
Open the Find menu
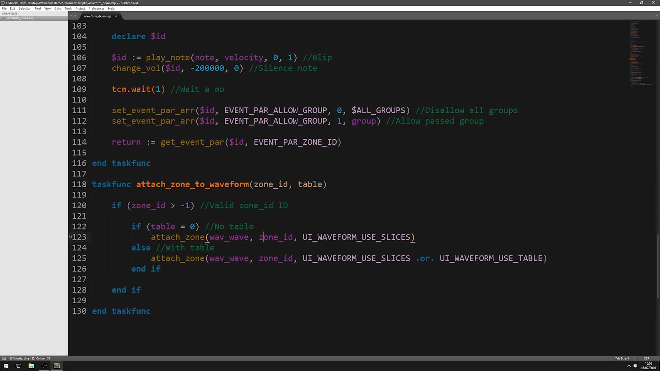(x=38, y=8)
